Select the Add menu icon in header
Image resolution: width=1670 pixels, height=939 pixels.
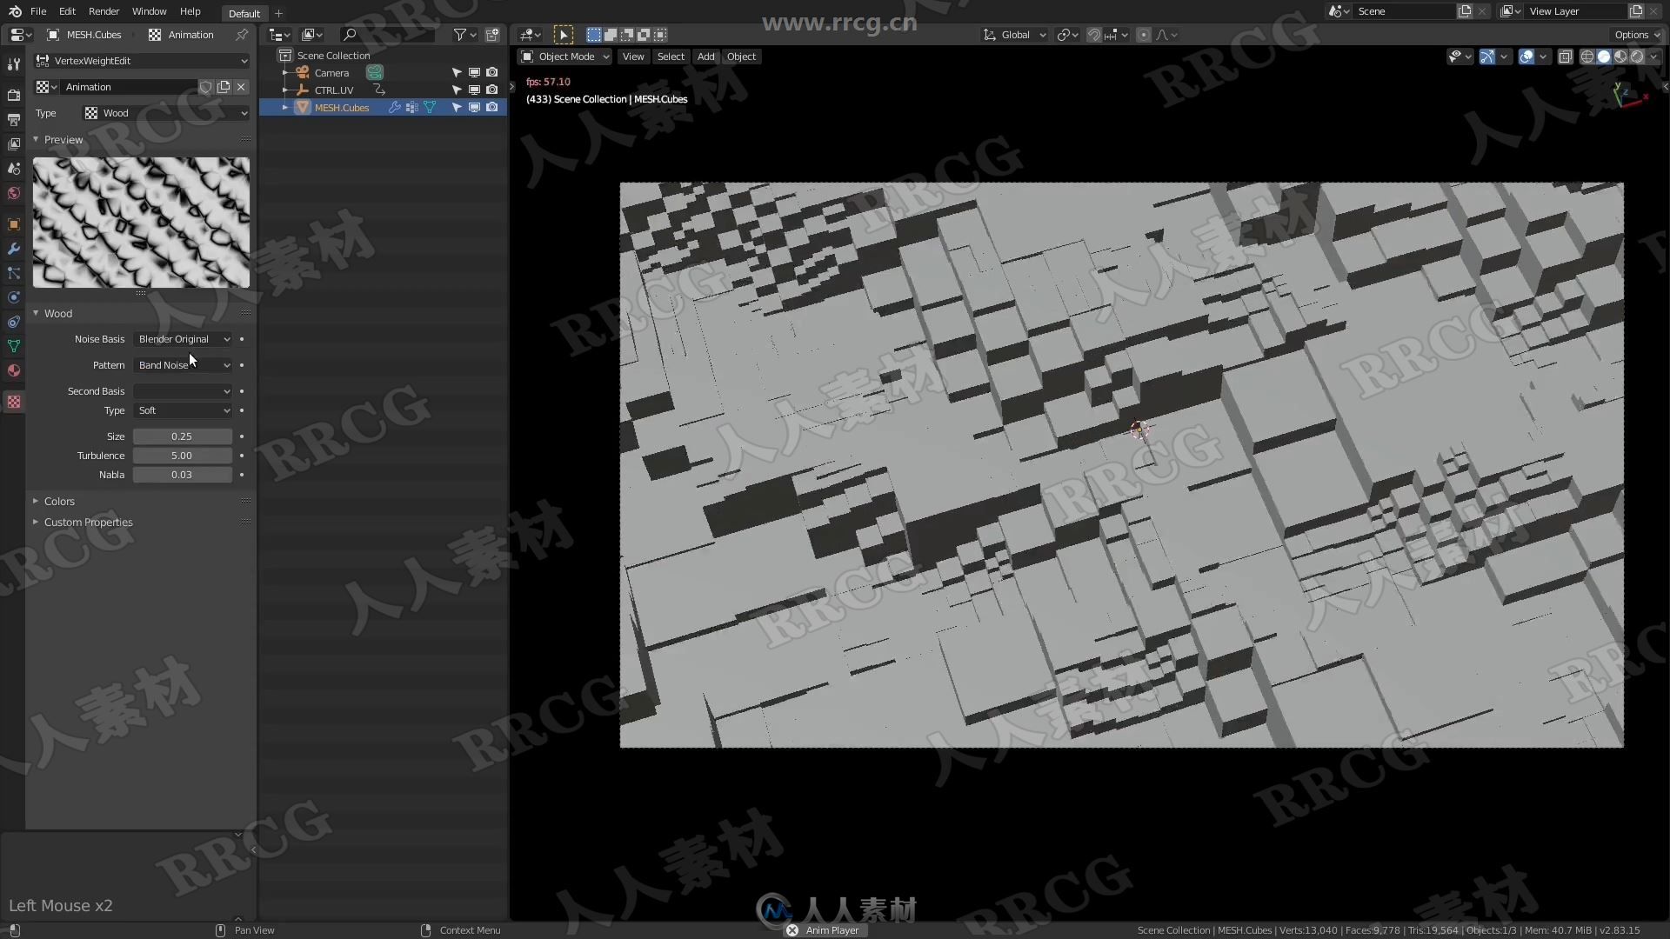pos(705,57)
